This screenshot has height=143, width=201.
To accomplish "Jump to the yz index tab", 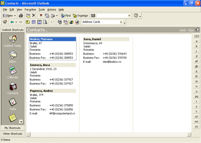I will click(x=197, y=126).
